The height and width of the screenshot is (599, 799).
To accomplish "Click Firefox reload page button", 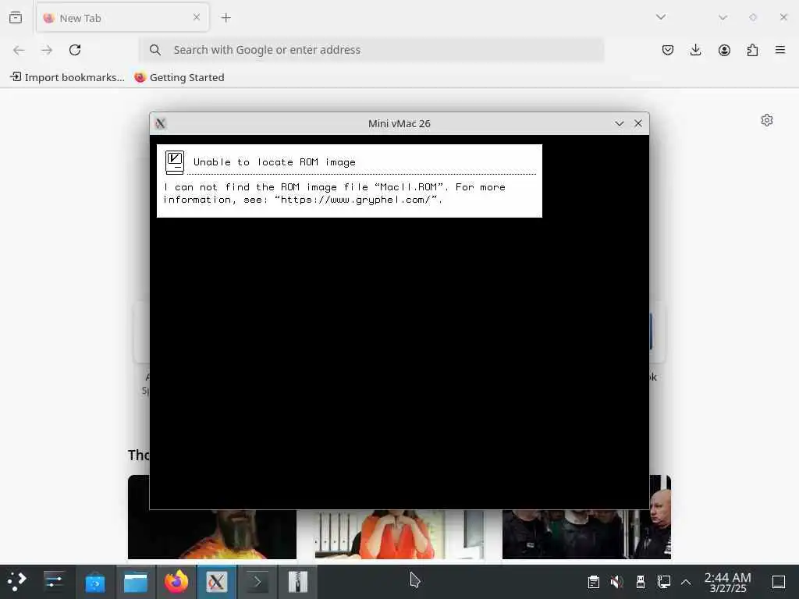I will point(75,50).
